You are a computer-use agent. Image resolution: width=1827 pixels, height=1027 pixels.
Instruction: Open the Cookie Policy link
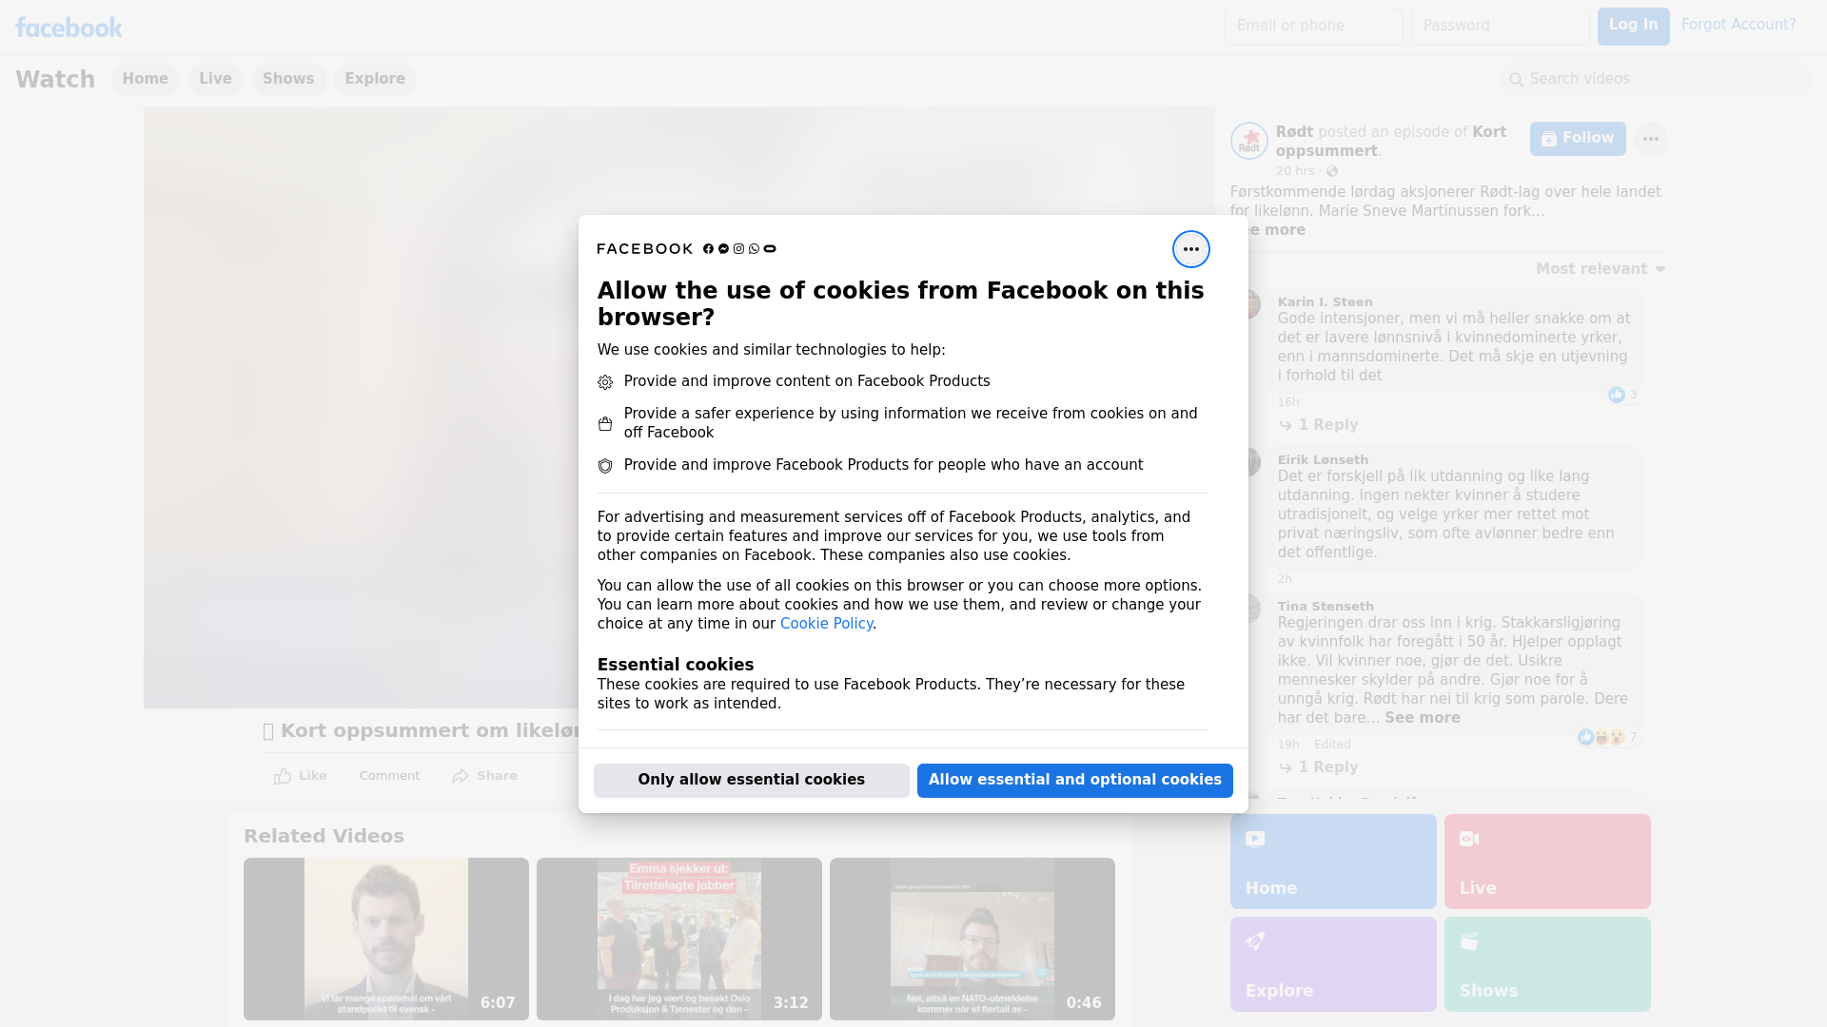pyautogui.click(x=826, y=624)
